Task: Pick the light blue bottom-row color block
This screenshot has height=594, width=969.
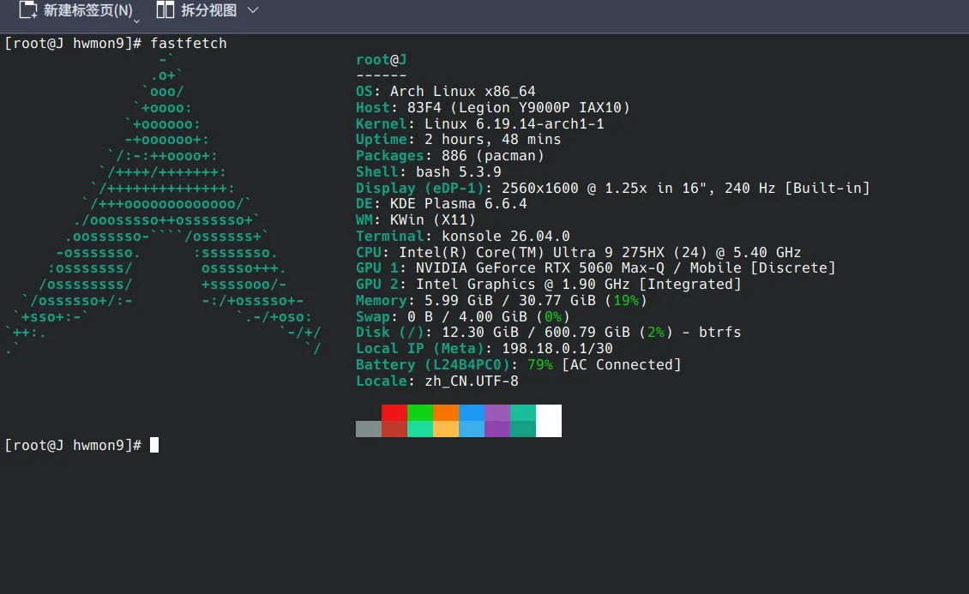Action: coord(472,429)
